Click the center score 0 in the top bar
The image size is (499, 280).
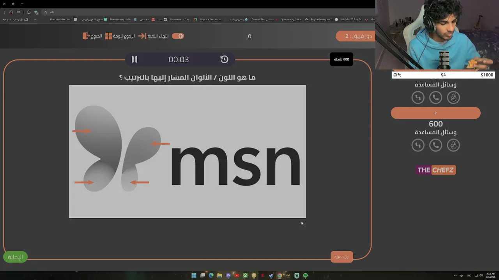click(x=249, y=36)
